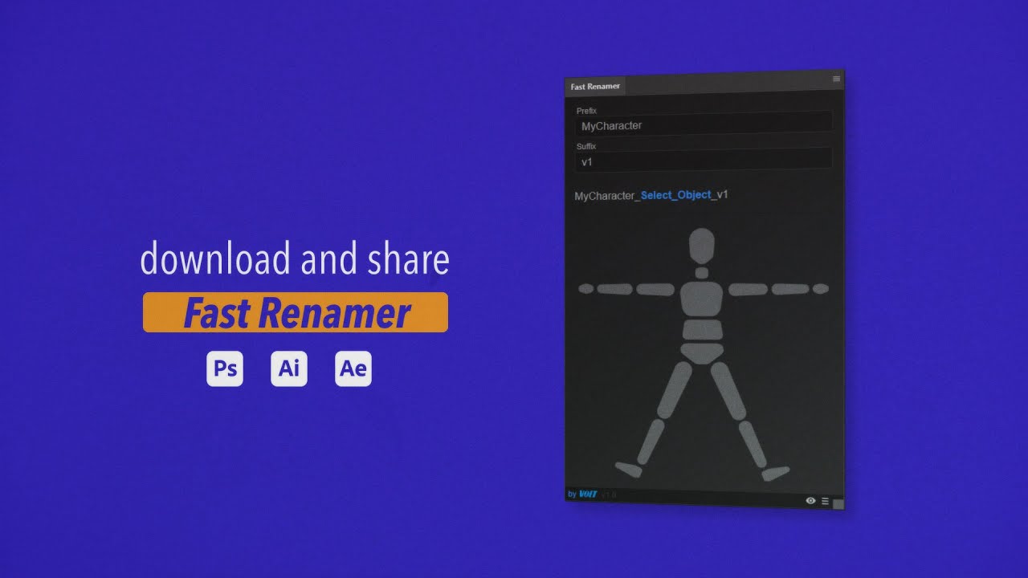Click the orange Fast Renamer banner
Image resolution: width=1028 pixels, height=578 pixels.
point(296,312)
